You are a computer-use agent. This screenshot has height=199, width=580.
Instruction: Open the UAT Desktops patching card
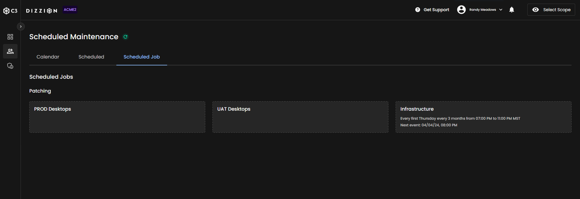click(x=300, y=117)
